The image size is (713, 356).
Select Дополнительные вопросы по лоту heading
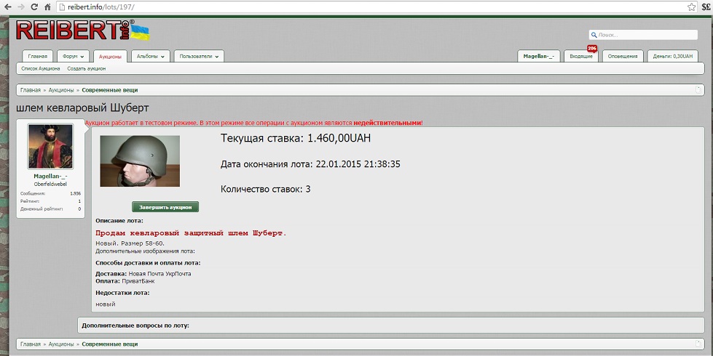click(135, 325)
